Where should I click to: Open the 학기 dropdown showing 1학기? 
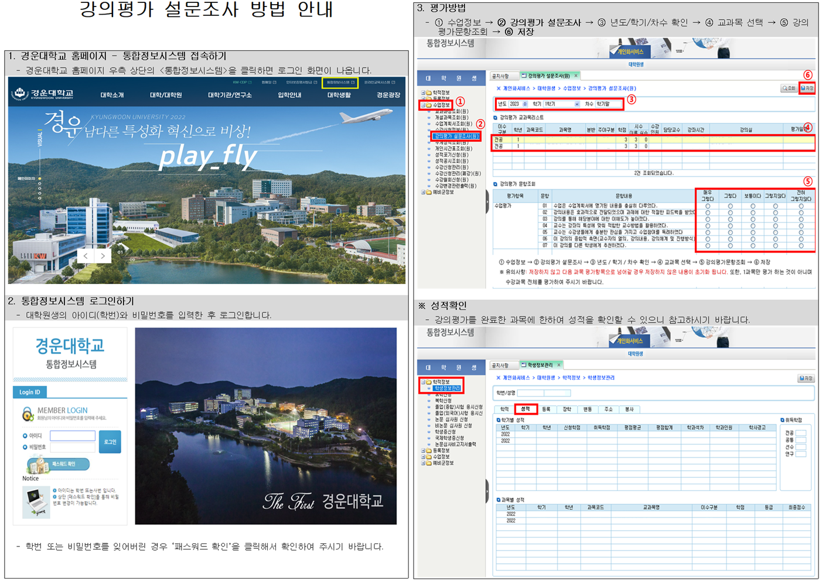(577, 104)
